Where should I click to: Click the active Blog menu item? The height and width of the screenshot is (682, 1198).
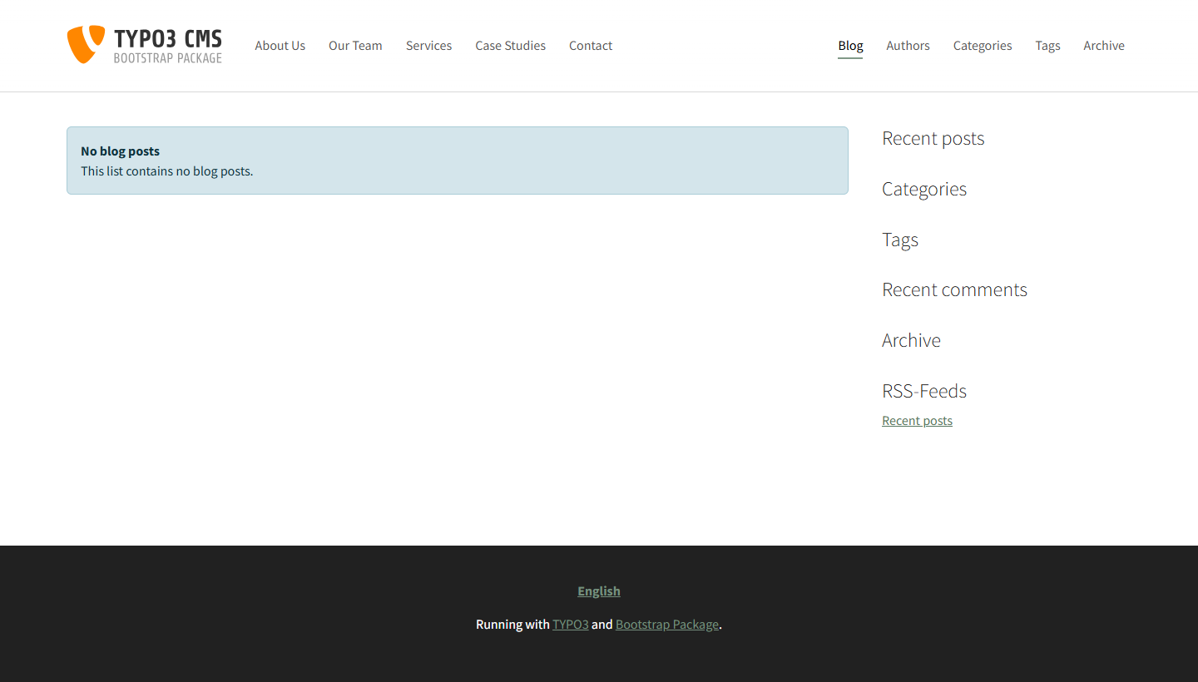pos(849,46)
